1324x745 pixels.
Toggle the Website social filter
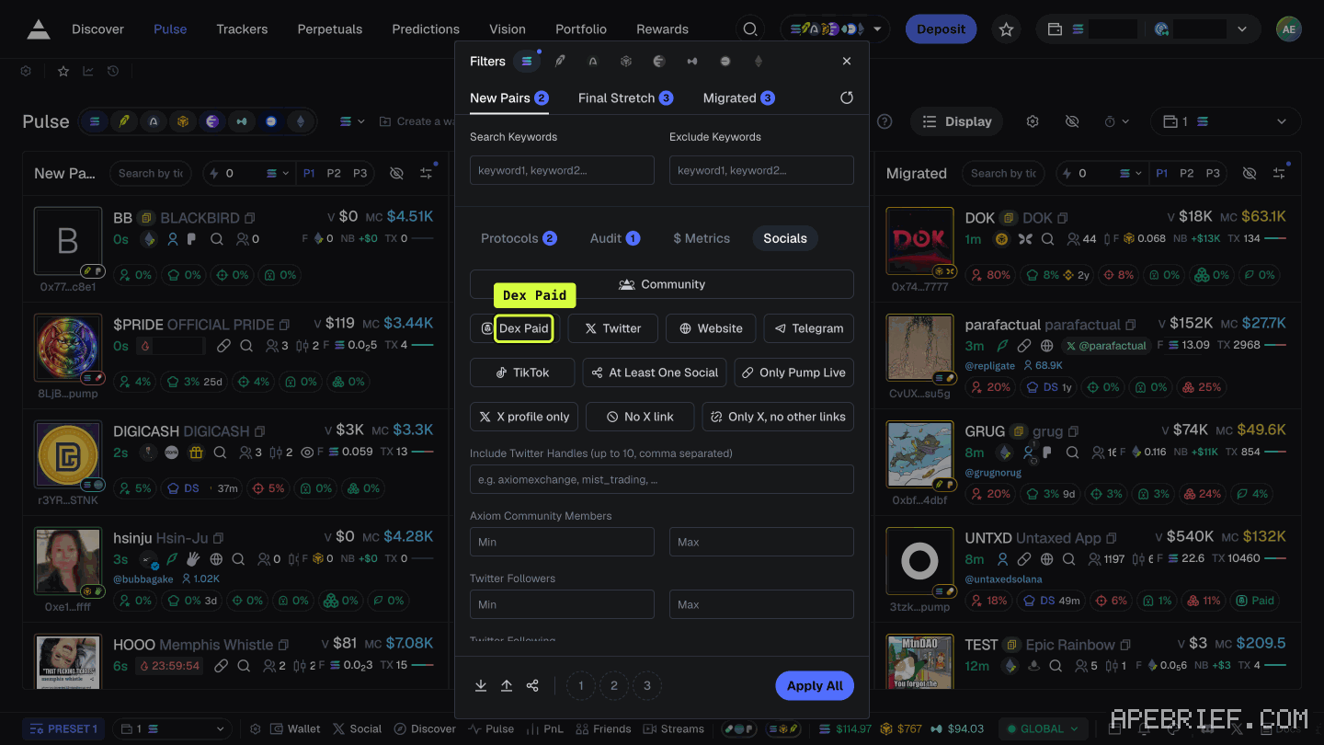coord(711,328)
